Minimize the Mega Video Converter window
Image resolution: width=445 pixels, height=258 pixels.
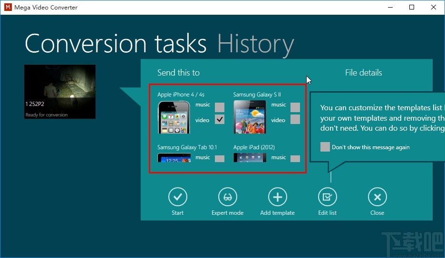coord(390,7)
